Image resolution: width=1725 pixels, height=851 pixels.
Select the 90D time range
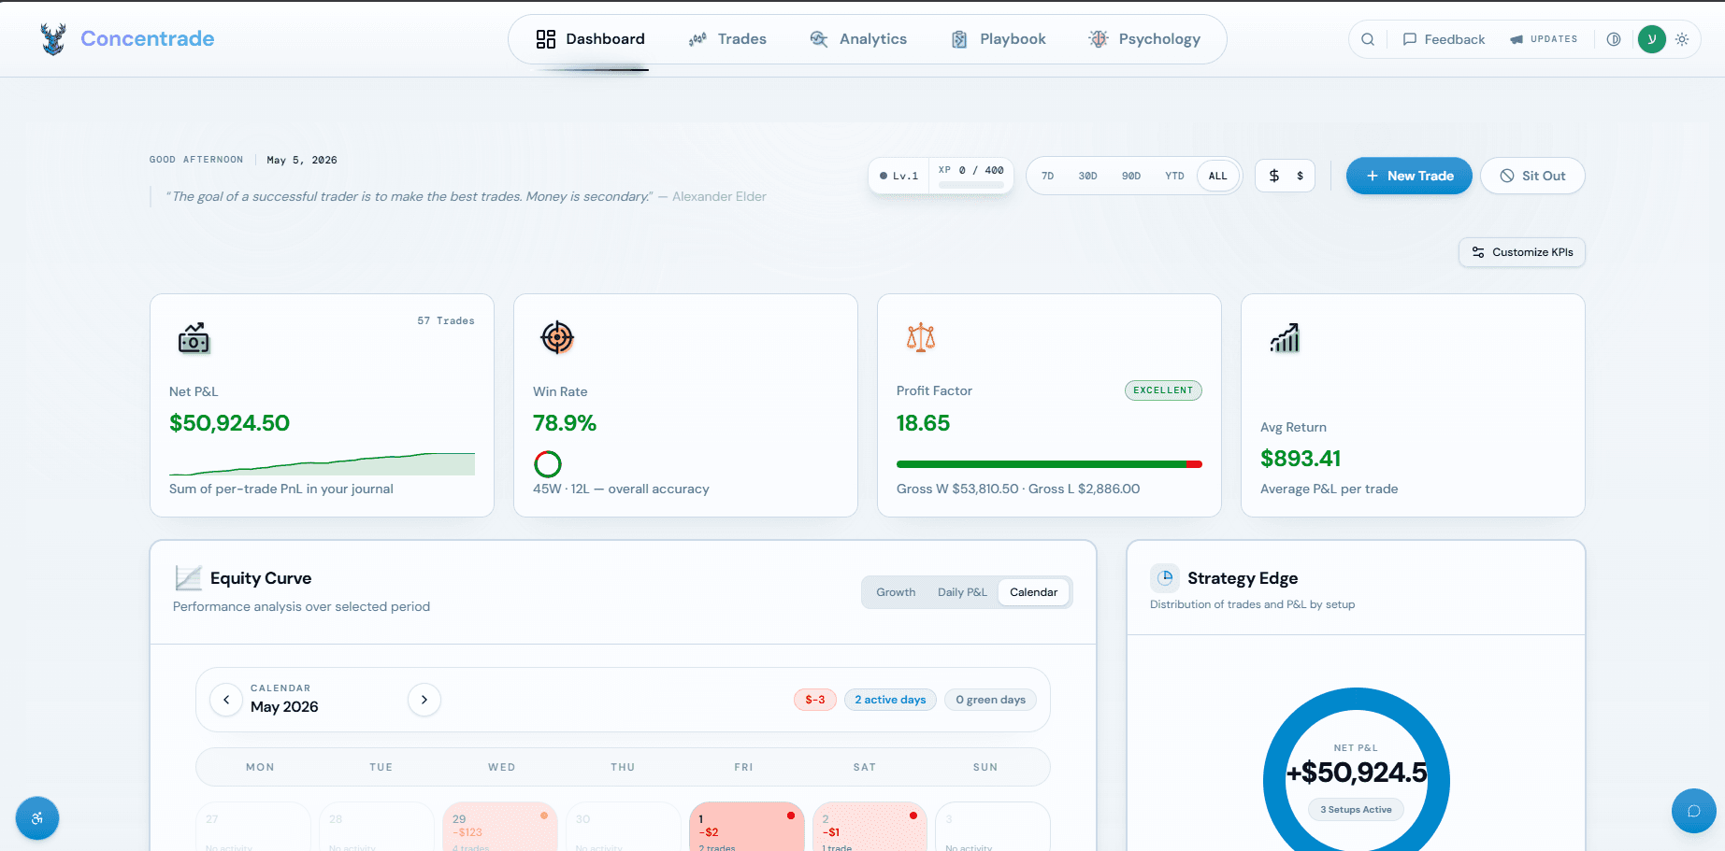1131,176
